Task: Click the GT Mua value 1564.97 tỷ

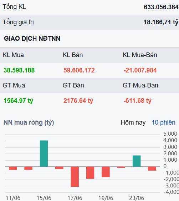Action: 18,101
